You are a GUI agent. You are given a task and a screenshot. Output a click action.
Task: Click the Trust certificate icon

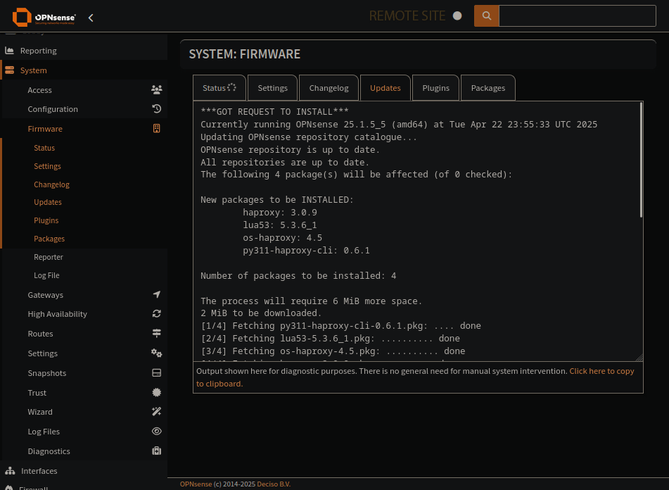tap(157, 392)
